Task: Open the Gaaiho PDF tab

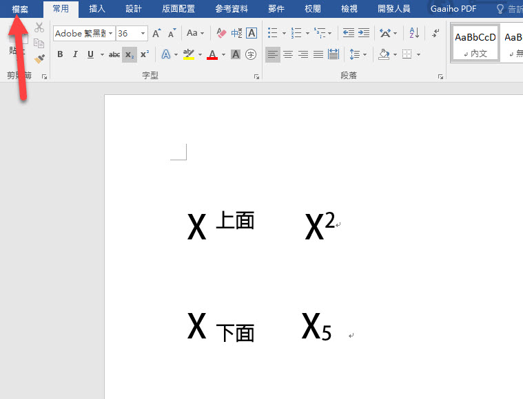Action: [x=453, y=9]
